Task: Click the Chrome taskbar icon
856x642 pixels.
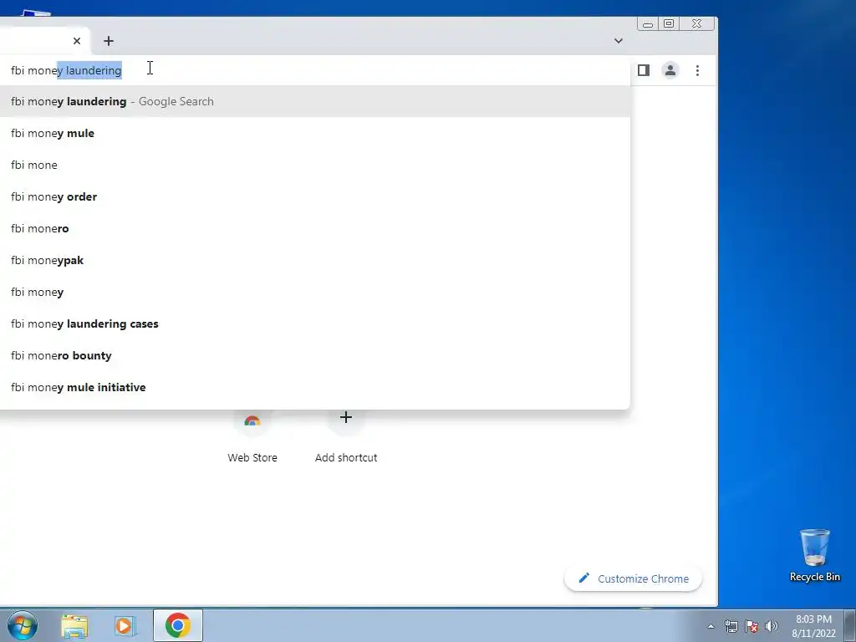Action: point(178,625)
